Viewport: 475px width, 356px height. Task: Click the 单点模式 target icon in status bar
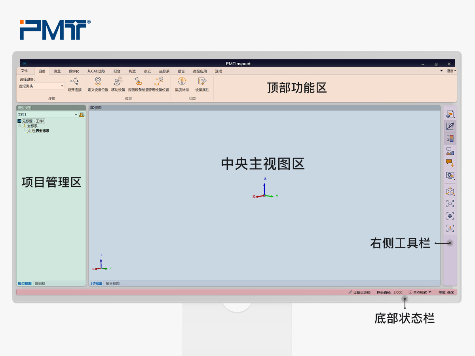coord(410,292)
